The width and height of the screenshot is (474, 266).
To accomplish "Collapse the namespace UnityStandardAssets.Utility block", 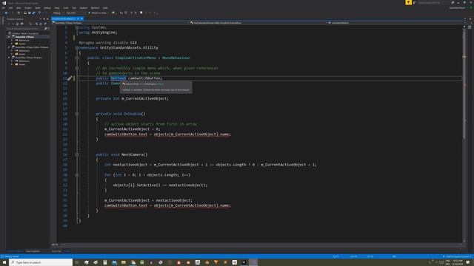I will click(x=77, y=47).
